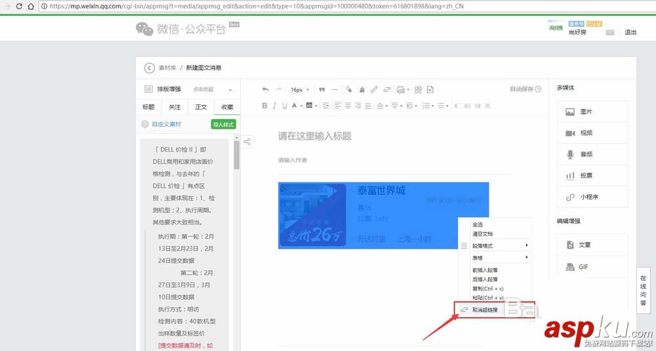Click the undo arrow in editor toolbar
Viewport: 656px width, 351px height.
pyautogui.click(x=265, y=89)
